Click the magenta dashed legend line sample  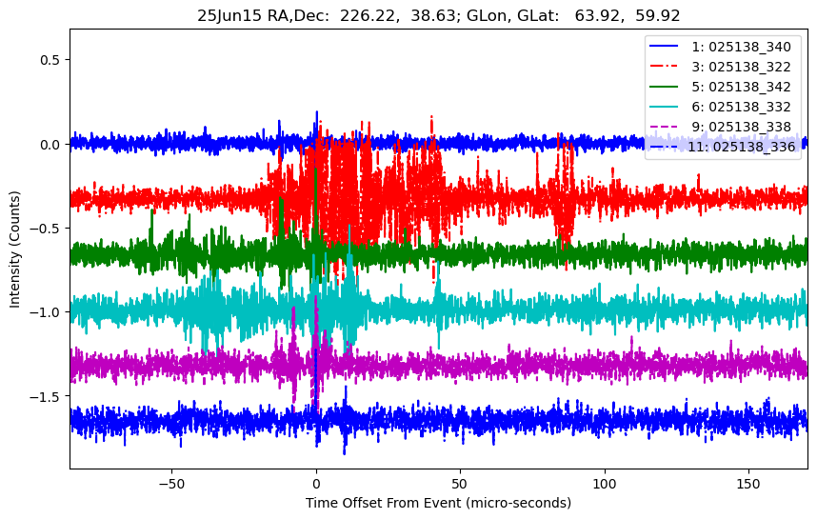point(664,127)
